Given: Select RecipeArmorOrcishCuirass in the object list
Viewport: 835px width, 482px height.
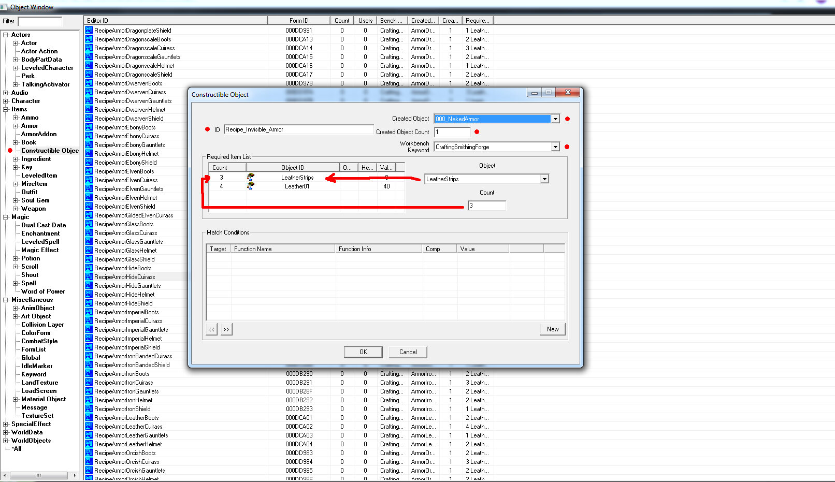Looking at the screenshot, I should [x=126, y=462].
